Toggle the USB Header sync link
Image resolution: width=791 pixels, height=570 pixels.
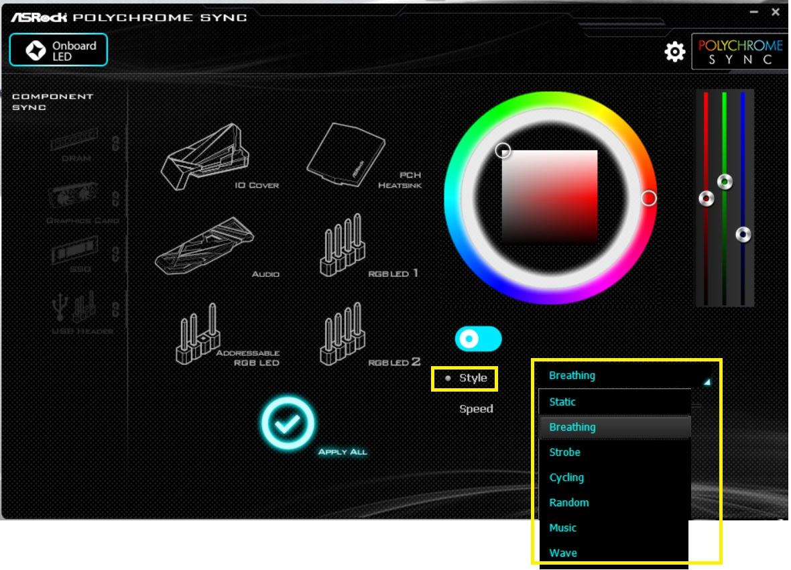point(115,309)
